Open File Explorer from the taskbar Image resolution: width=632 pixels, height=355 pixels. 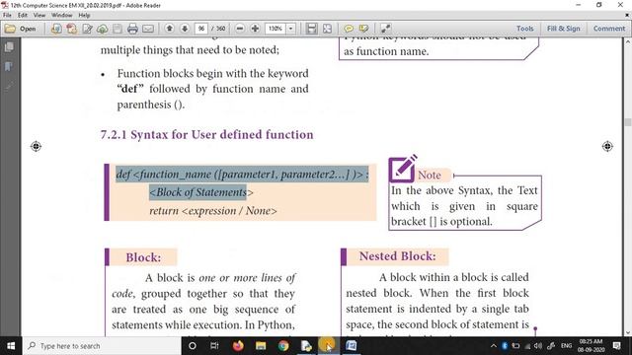tap(261, 346)
